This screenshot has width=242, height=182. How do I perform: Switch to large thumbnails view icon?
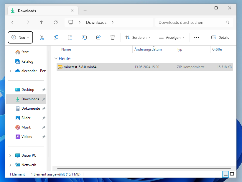pos(232,174)
